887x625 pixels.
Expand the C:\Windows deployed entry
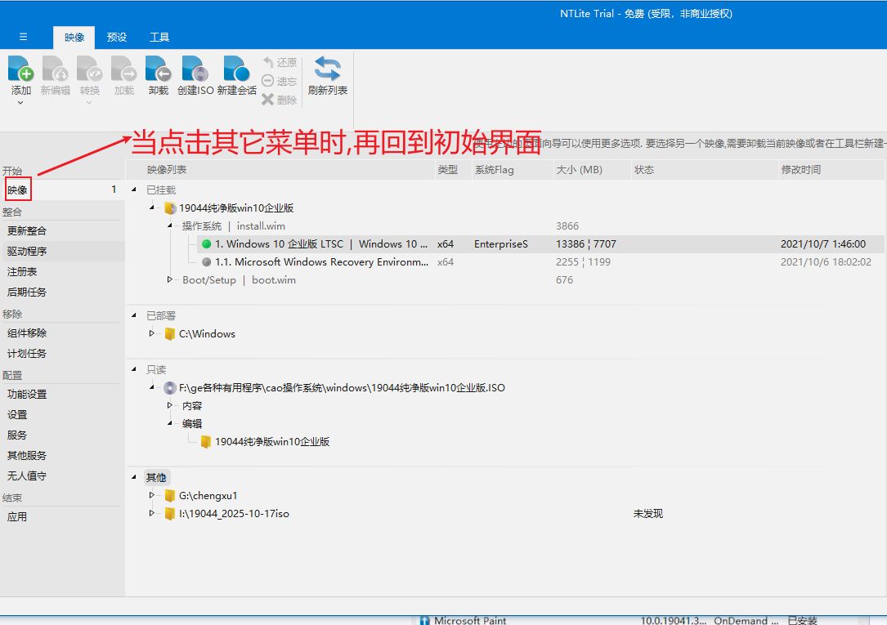click(x=152, y=333)
